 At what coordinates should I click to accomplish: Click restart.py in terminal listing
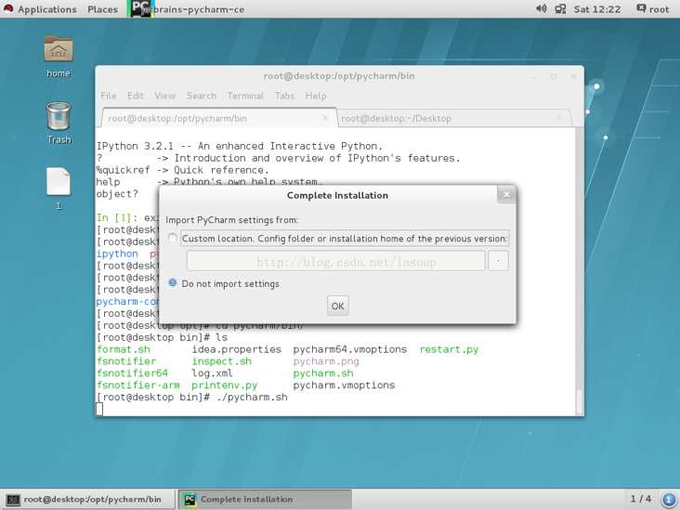tap(449, 349)
